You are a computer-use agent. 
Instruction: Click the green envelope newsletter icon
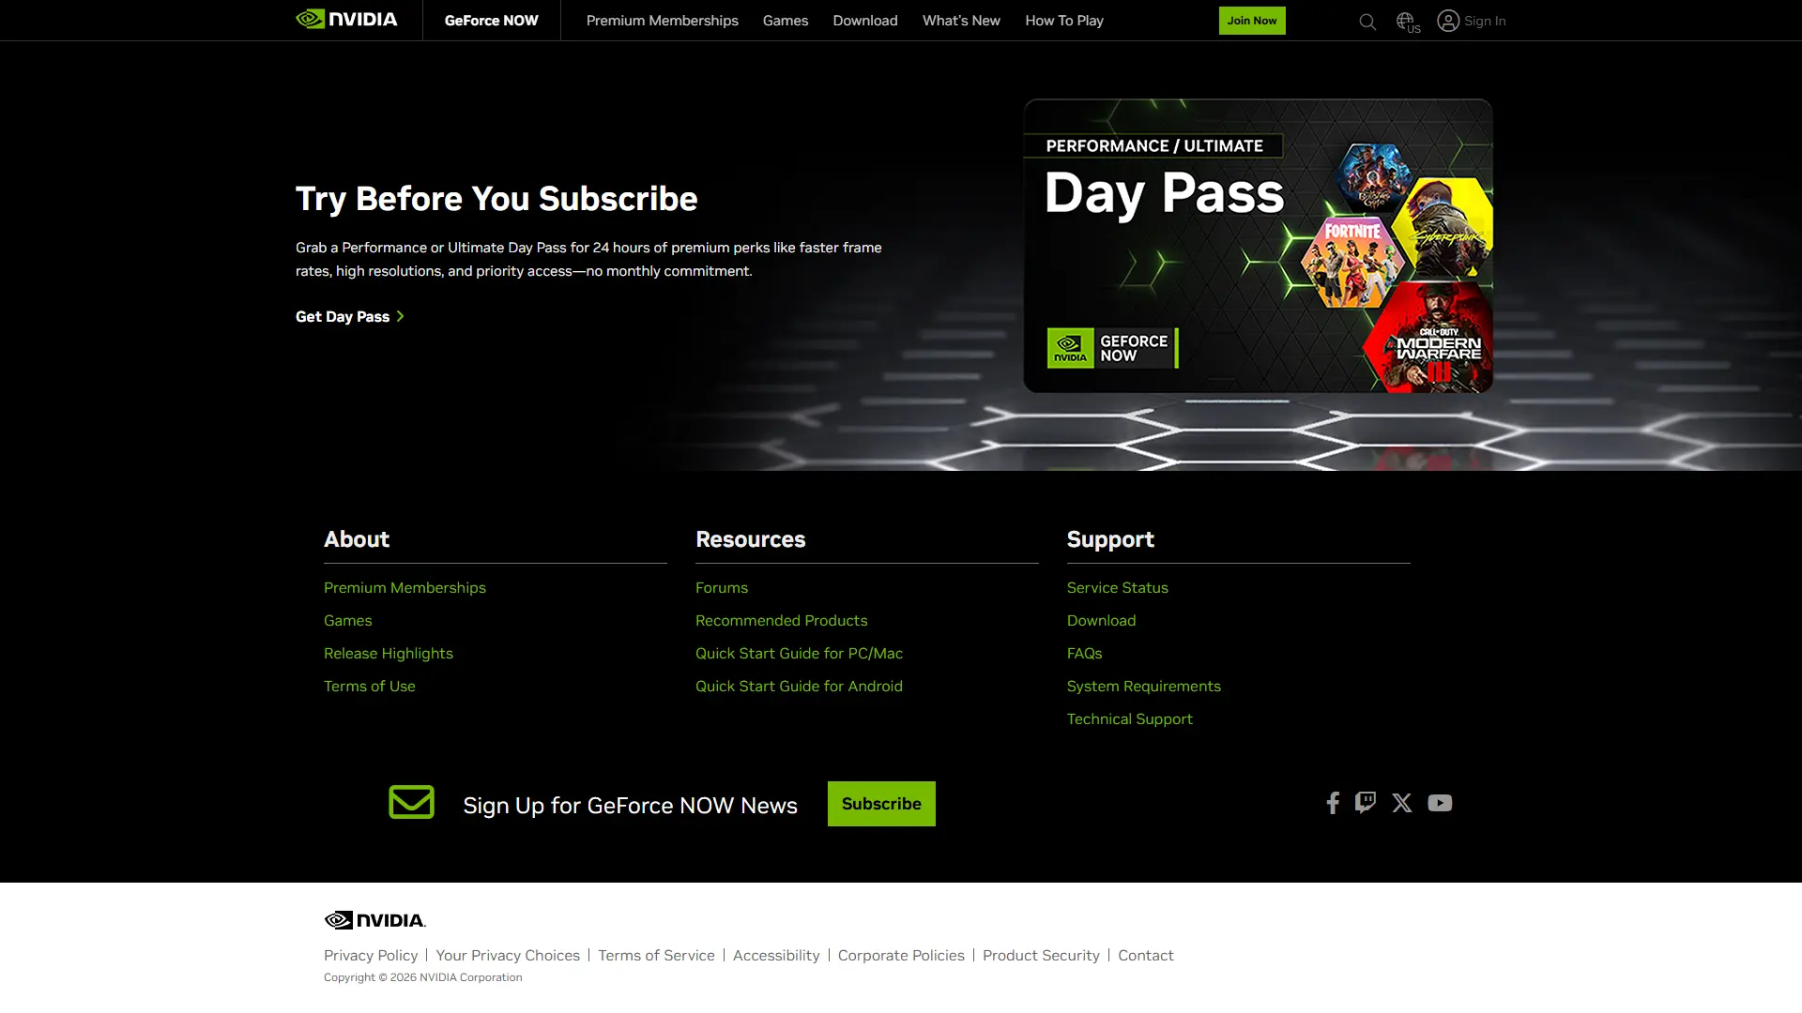click(x=411, y=802)
